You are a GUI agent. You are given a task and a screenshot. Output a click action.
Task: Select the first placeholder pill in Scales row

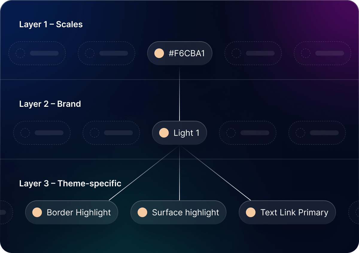click(x=37, y=54)
